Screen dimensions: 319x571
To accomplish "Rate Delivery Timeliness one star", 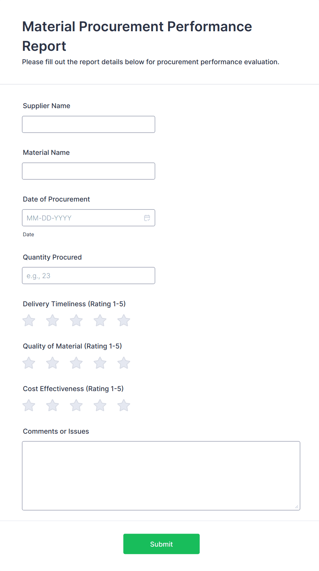I will pyautogui.click(x=29, y=321).
